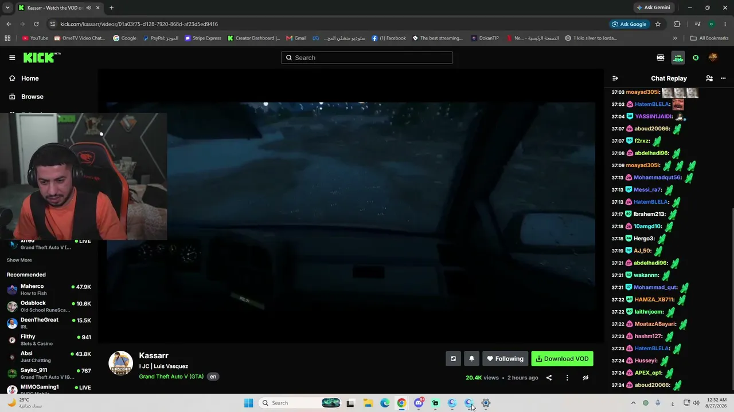This screenshot has width=734, height=412.
Task: Open the Windows Start menu
Action: click(x=248, y=403)
